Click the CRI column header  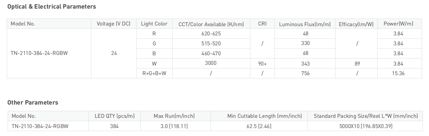(262, 24)
